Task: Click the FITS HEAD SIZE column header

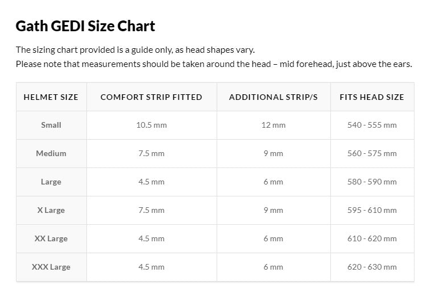Action: (x=372, y=97)
